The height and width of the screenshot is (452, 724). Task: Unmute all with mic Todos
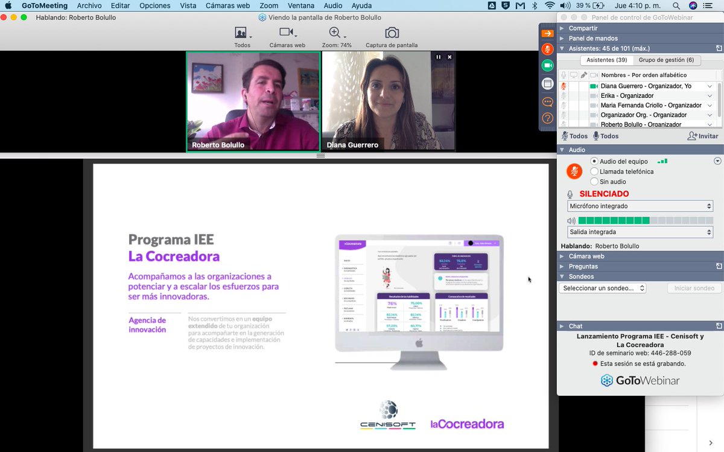(606, 136)
